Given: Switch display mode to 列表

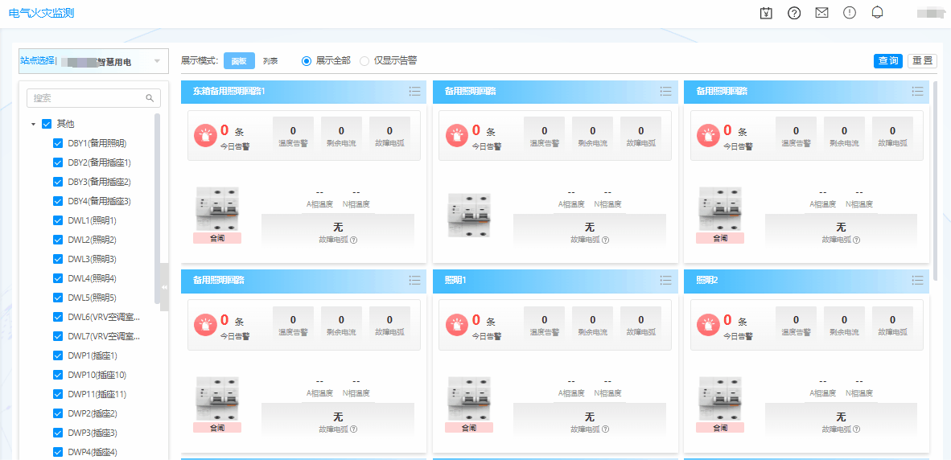Looking at the screenshot, I should 270,61.
